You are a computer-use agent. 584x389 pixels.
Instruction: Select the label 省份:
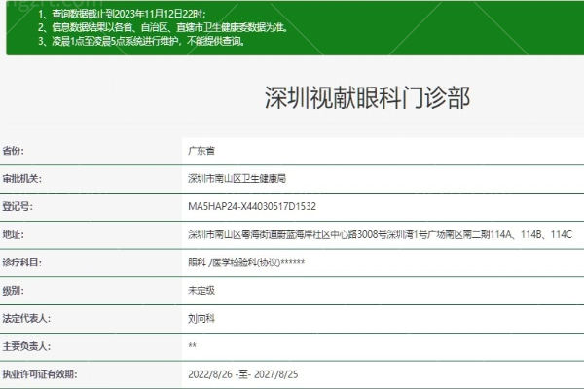[x=13, y=151]
